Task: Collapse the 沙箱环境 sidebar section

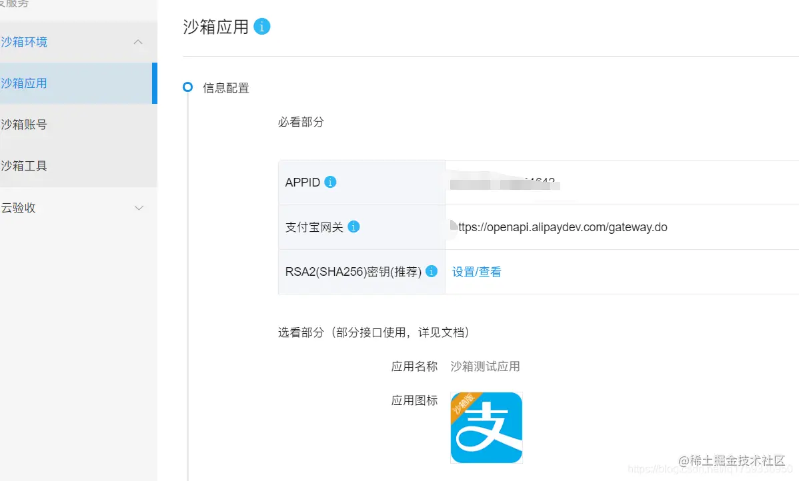Action: tap(138, 41)
